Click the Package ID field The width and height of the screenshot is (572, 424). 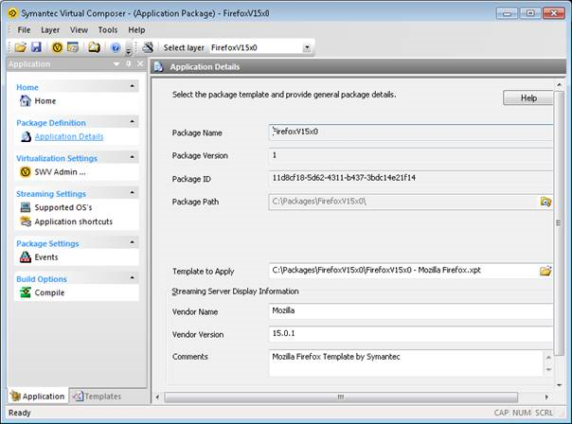pyautogui.click(x=411, y=178)
